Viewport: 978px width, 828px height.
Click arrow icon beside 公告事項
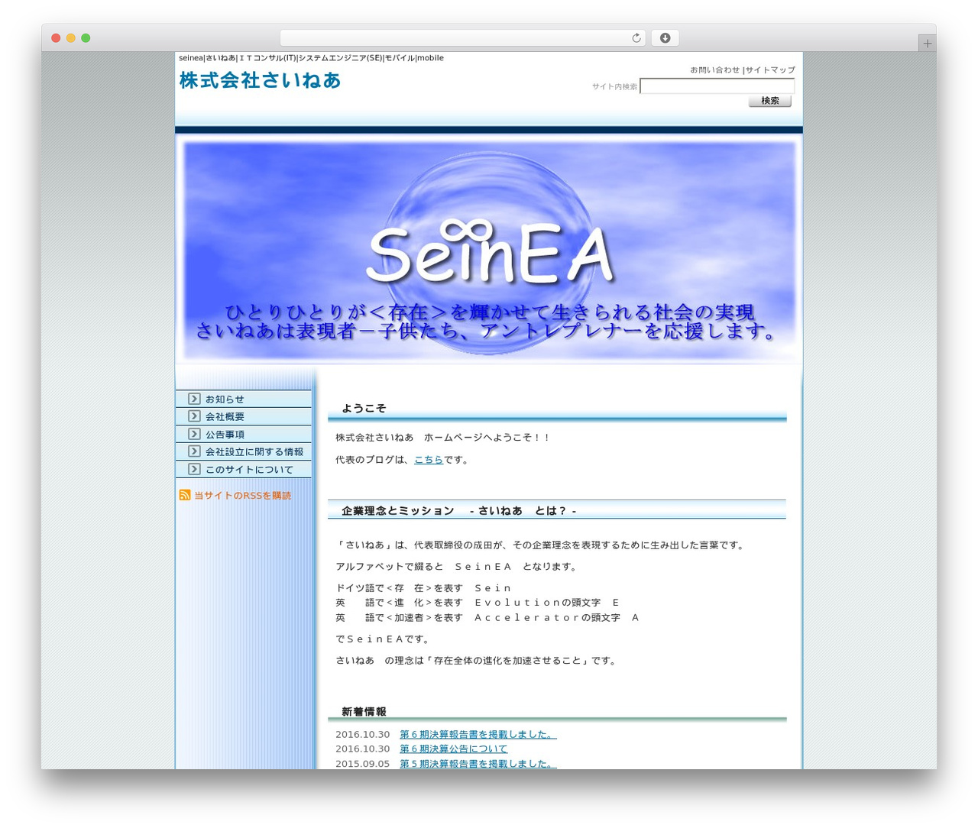(194, 434)
